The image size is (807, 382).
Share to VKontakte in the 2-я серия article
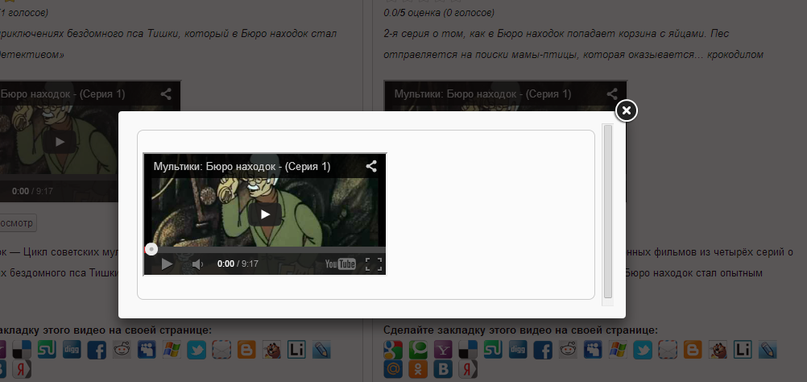point(443,369)
